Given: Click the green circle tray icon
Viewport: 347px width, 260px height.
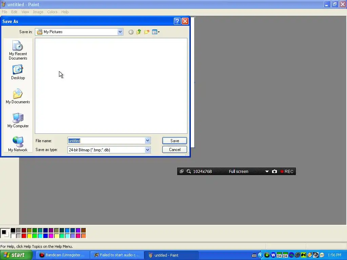Looking at the screenshot, I should pyautogui.click(x=267, y=255).
